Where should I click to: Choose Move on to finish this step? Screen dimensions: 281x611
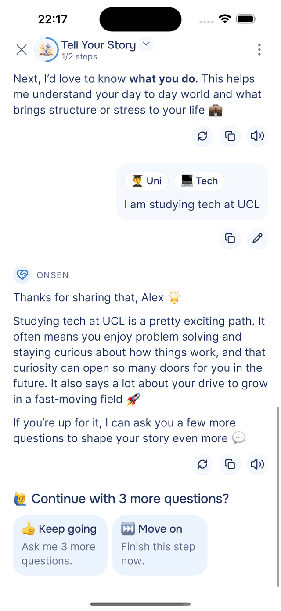(x=160, y=545)
